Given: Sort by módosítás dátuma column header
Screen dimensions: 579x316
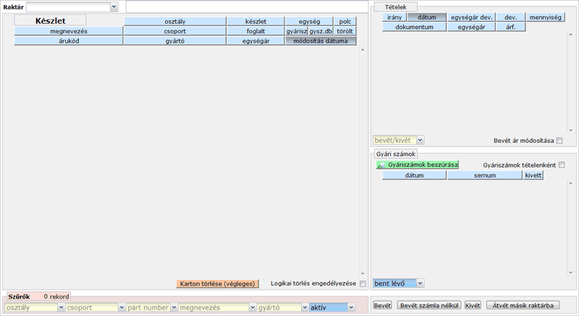Looking at the screenshot, I should click(320, 41).
